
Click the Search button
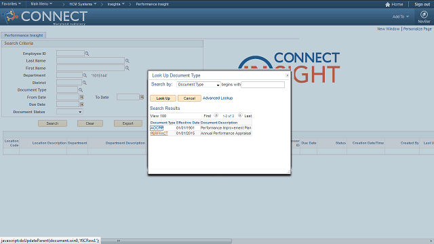coord(52,123)
